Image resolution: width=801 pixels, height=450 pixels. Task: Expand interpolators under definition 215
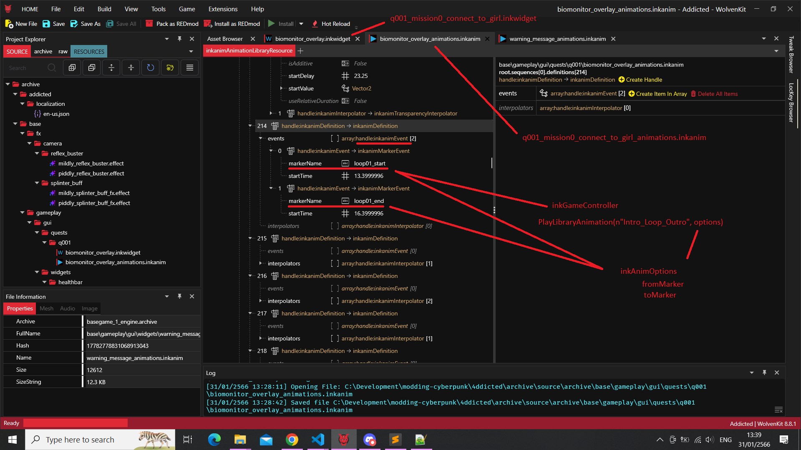click(x=261, y=263)
